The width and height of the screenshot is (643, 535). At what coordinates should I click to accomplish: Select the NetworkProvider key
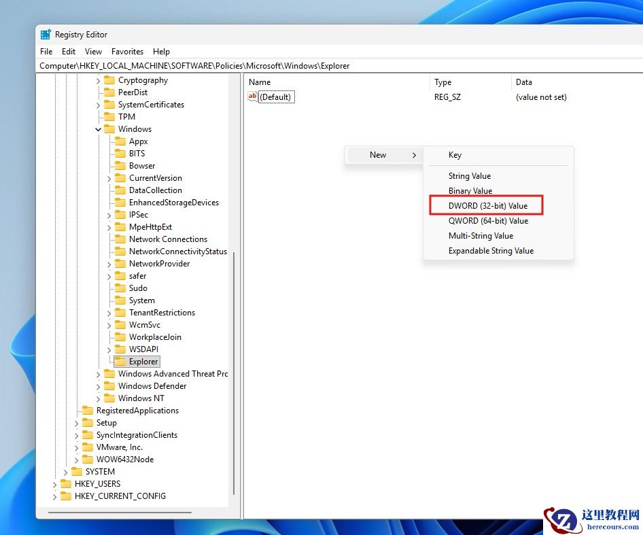161,263
